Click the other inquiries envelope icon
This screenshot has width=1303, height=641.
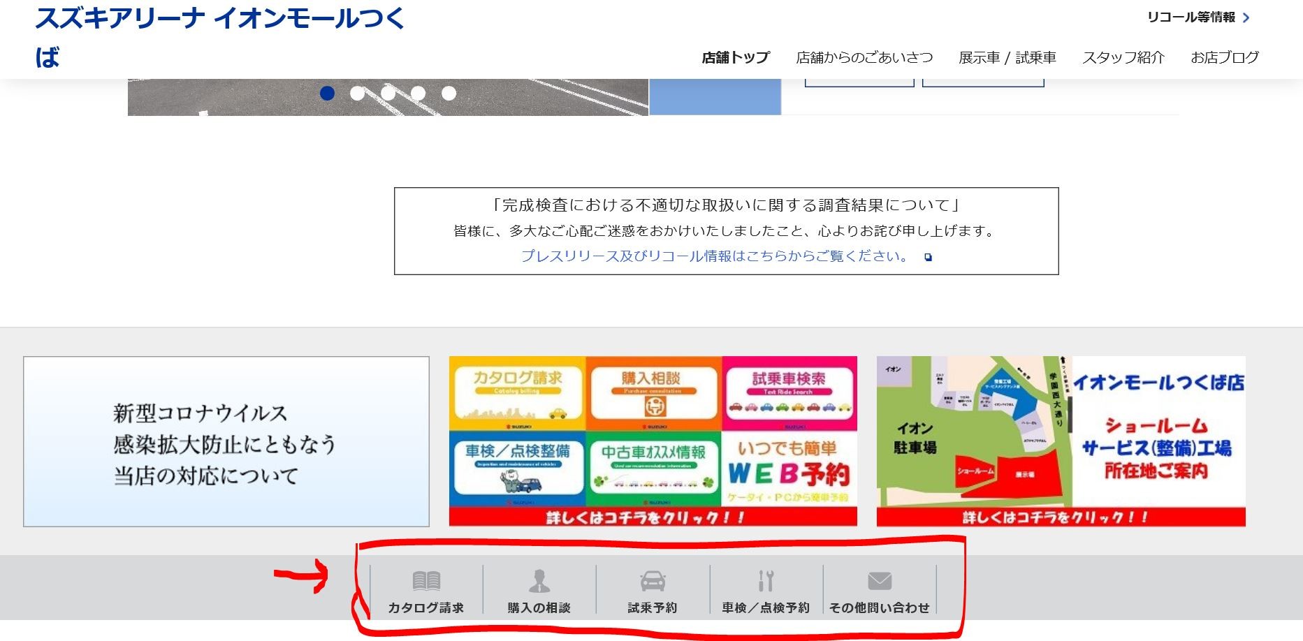pos(879,581)
